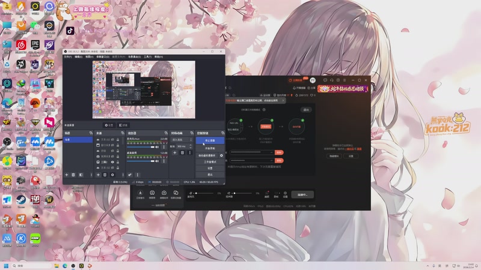Open the Mic/Aux channel three-dot options menu

(x=164, y=147)
